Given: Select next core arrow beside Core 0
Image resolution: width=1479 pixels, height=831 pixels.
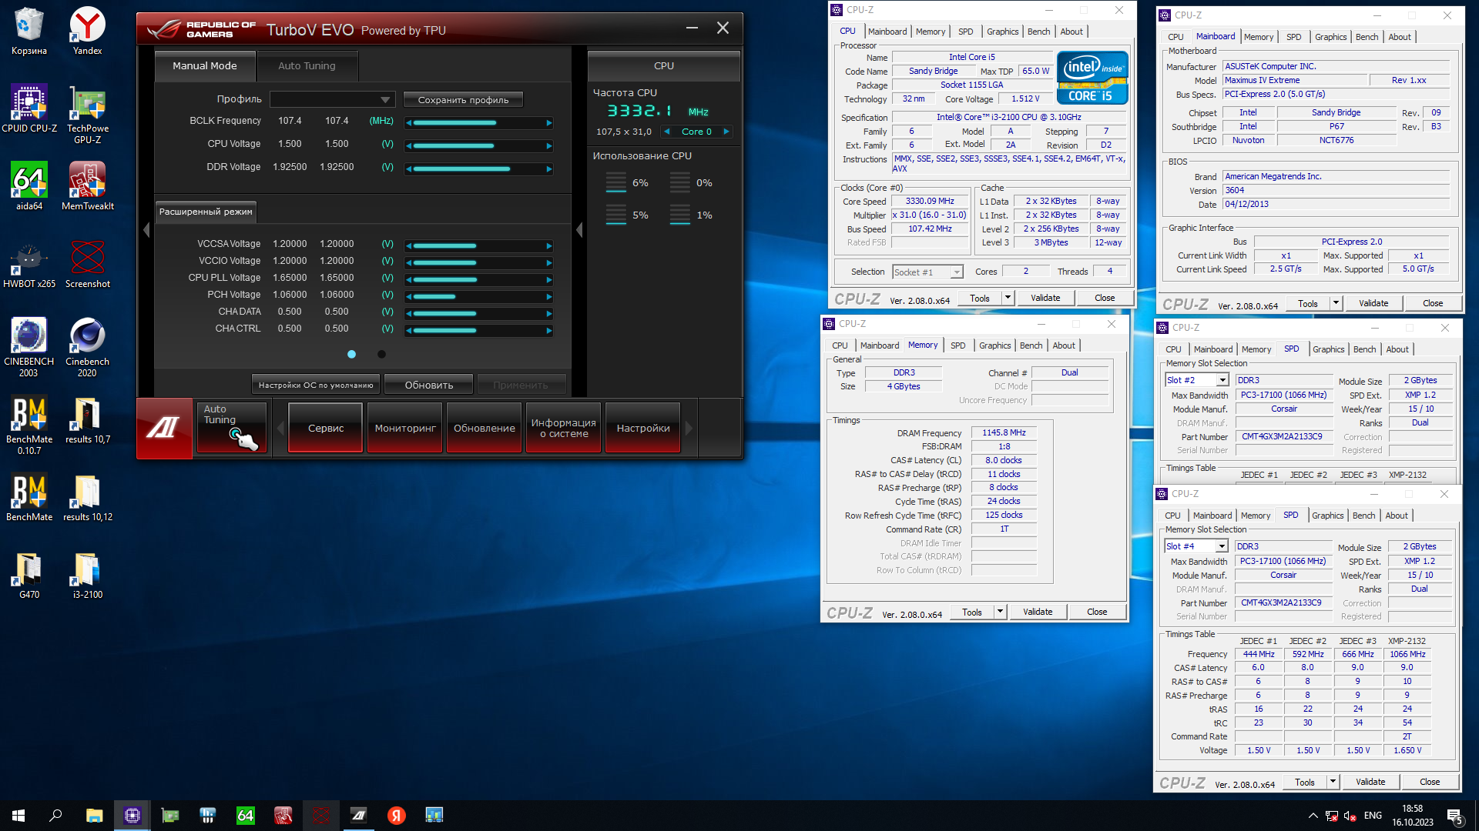Looking at the screenshot, I should tap(726, 132).
